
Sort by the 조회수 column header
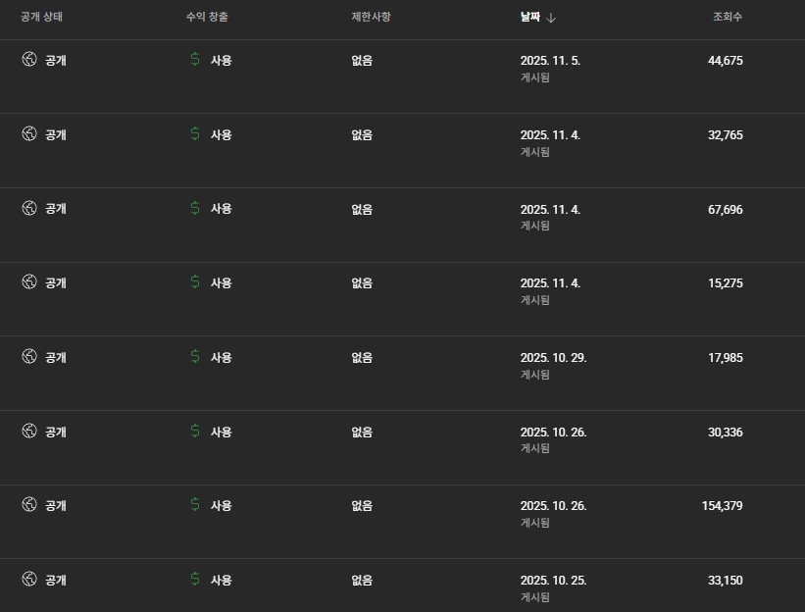click(728, 17)
